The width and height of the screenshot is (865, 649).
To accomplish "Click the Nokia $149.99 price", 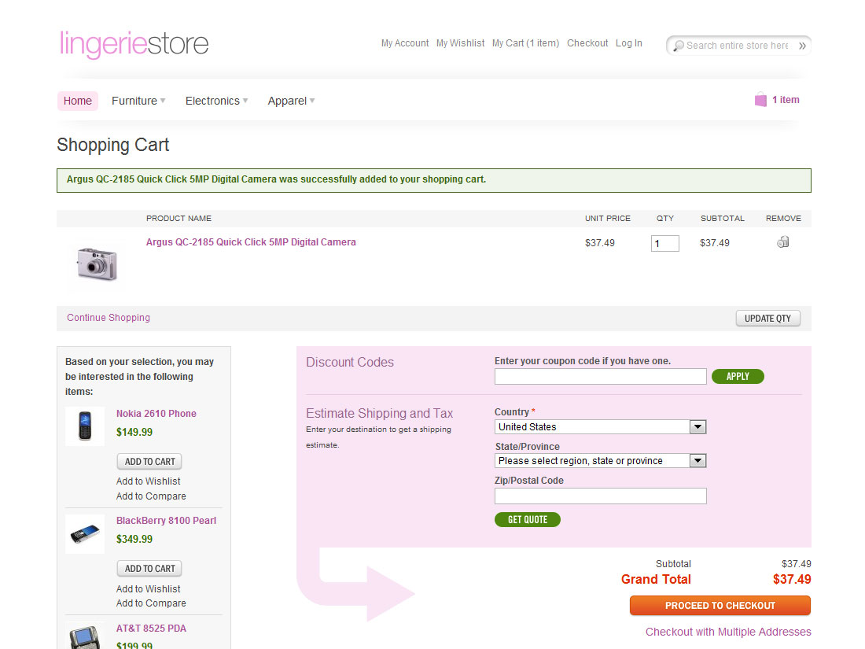I will 134,432.
